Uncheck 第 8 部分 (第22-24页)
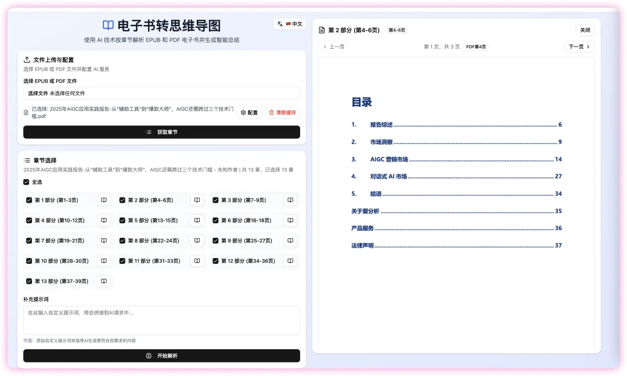 pos(122,241)
